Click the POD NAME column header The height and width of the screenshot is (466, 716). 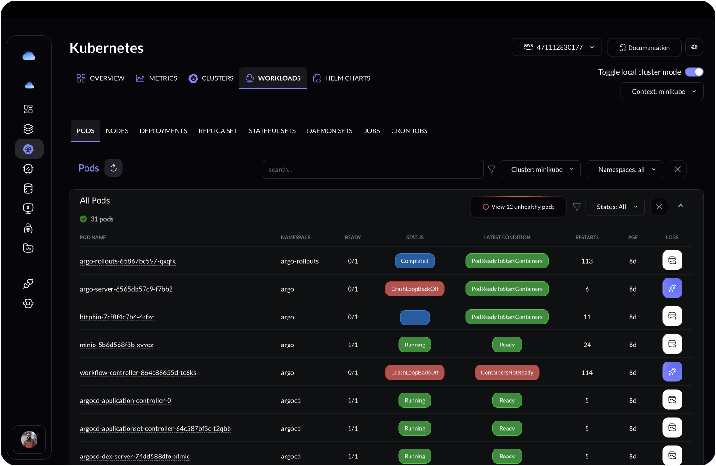(x=93, y=237)
